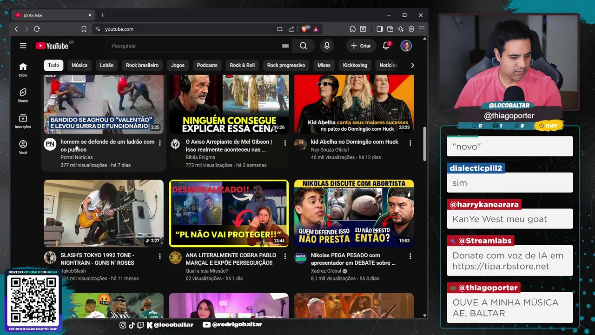Viewport: 595px width, 335px height.
Task: Start voice search with the microphone
Action: point(327,46)
